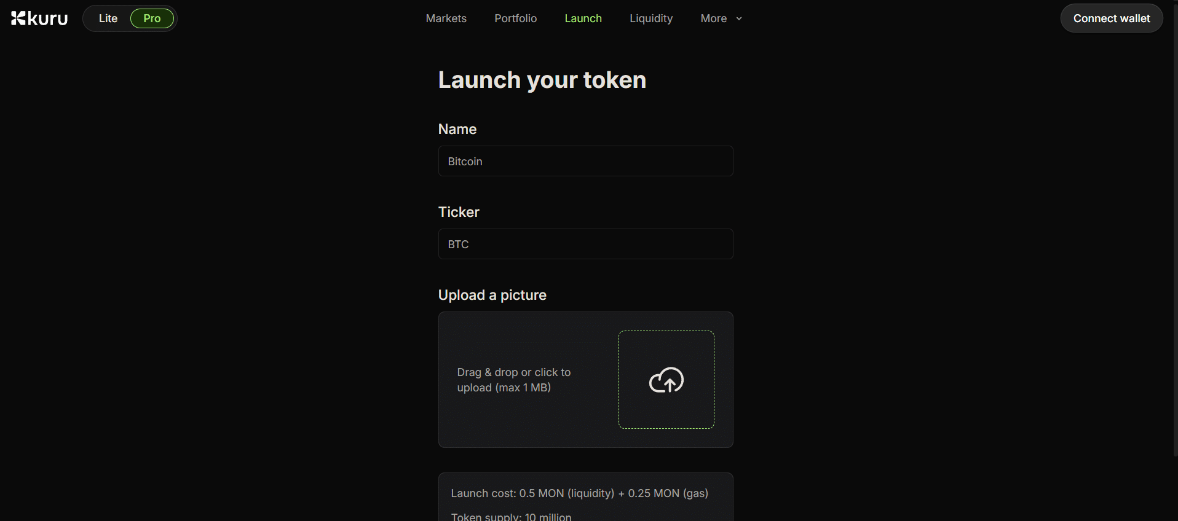Switch to Pro mode
Image resolution: width=1178 pixels, height=521 pixels.
pyautogui.click(x=152, y=18)
